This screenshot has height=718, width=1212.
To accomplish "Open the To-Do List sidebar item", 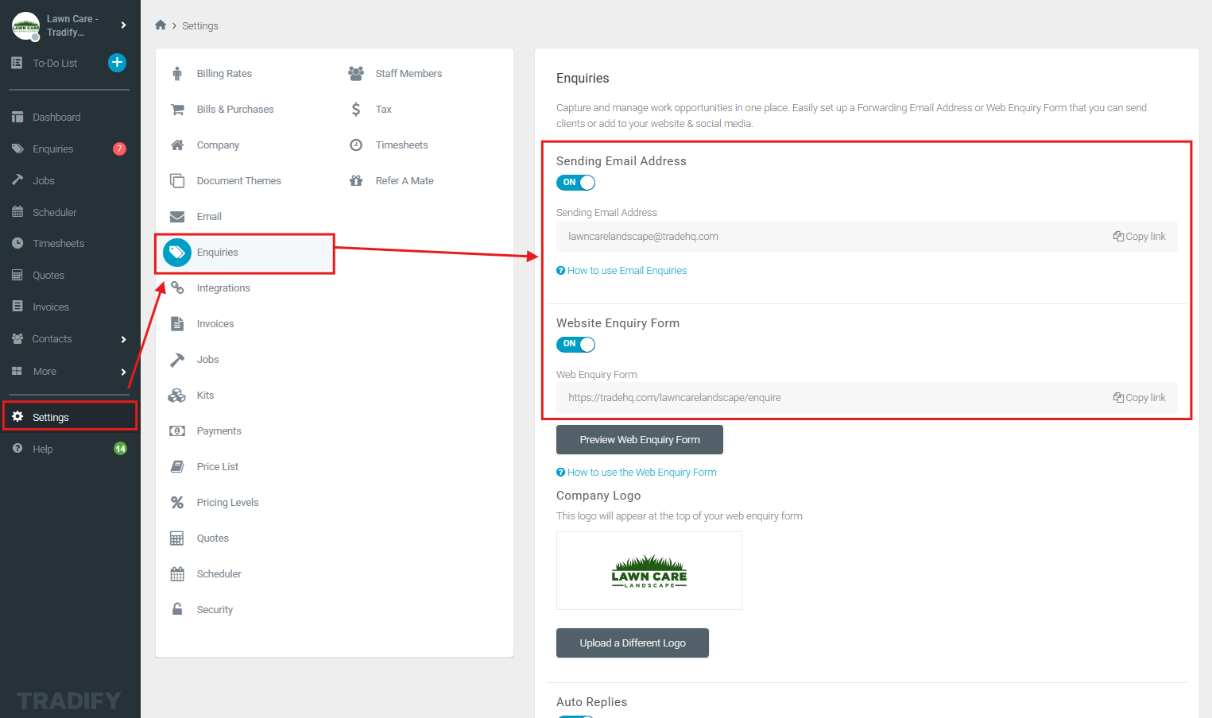I will pos(54,63).
